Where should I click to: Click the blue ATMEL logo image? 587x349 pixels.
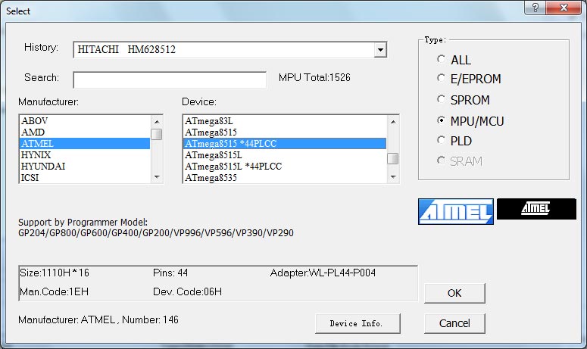pyautogui.click(x=456, y=211)
